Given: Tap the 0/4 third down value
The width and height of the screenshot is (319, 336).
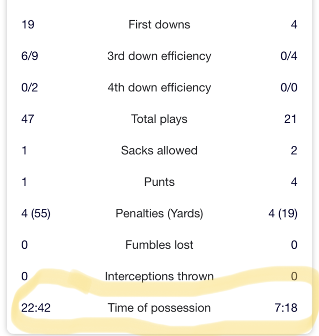Looking at the screenshot, I should click(x=289, y=56).
